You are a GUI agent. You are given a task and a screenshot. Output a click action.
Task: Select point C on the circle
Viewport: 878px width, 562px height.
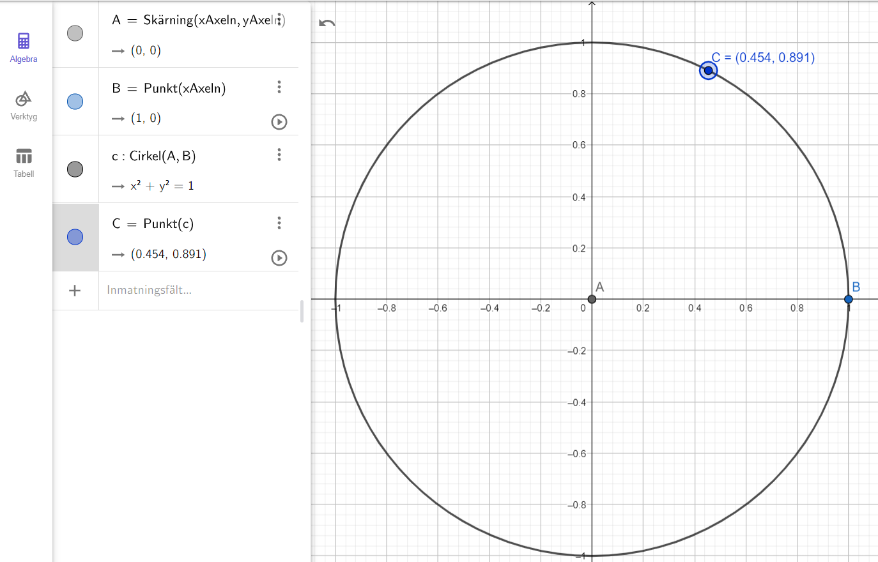click(x=708, y=70)
